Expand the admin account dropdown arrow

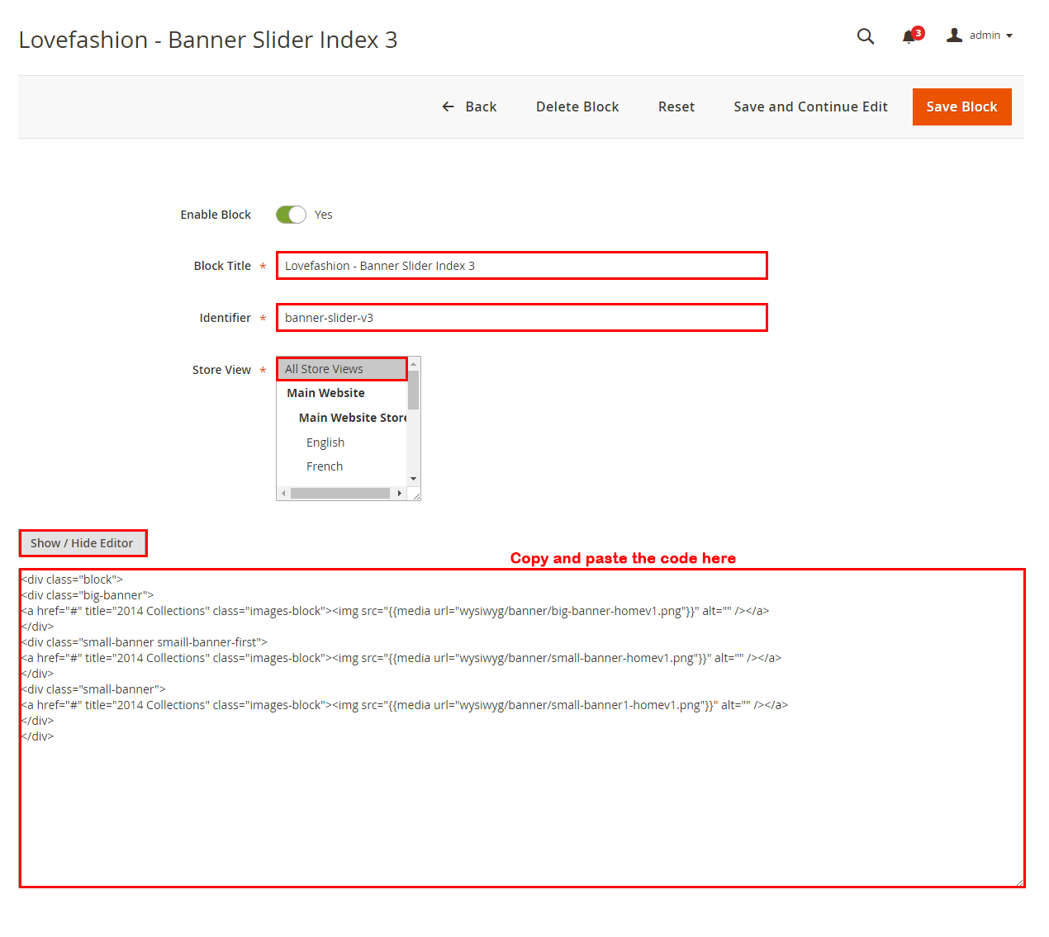(x=1009, y=35)
